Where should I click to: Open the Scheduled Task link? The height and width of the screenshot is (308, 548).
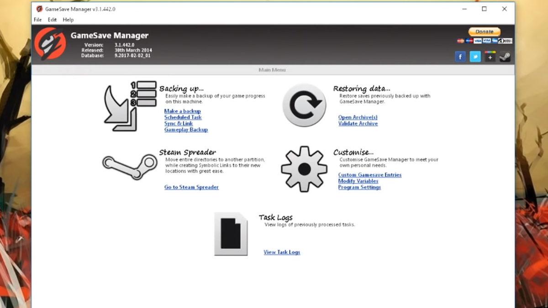pyautogui.click(x=183, y=117)
